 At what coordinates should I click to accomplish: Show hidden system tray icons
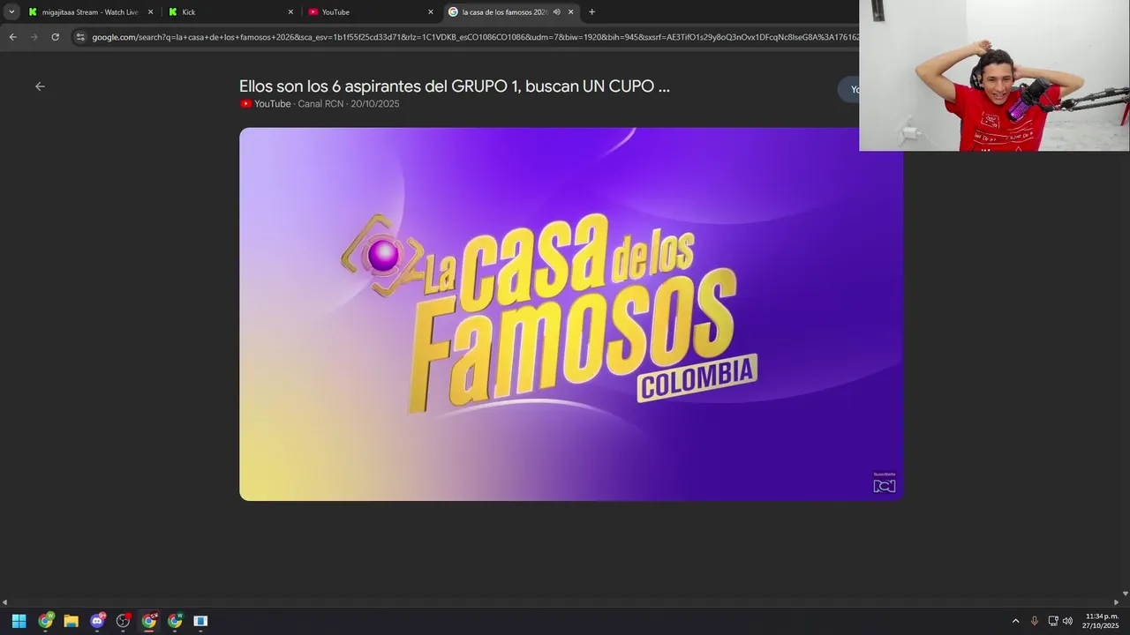click(x=1015, y=621)
